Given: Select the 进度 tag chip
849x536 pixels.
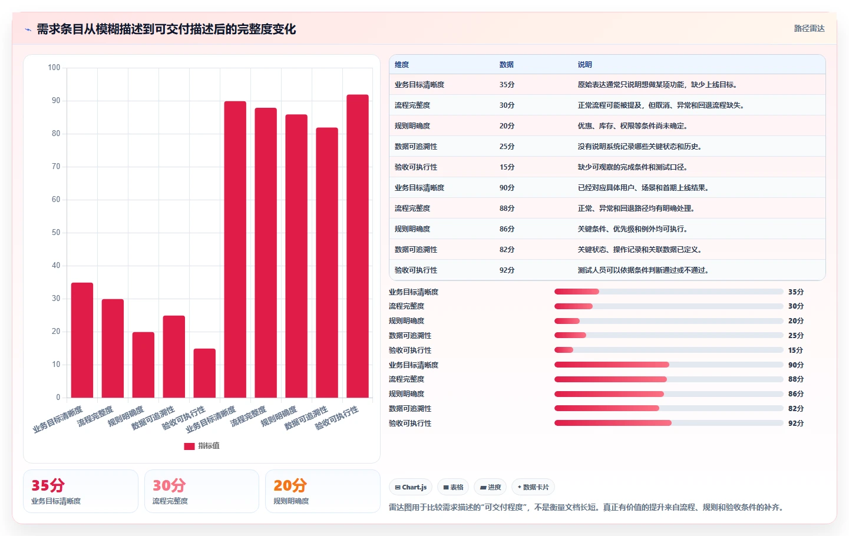Looking at the screenshot, I should [490, 487].
